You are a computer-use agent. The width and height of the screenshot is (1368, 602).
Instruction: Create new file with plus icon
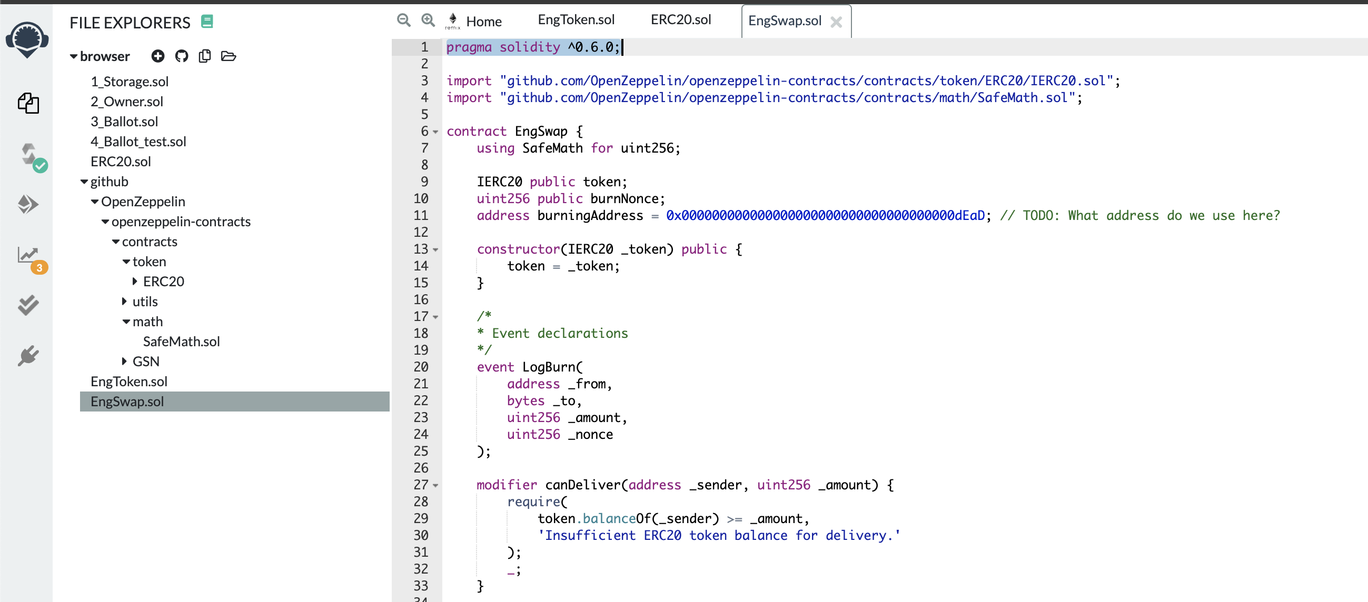tap(158, 56)
